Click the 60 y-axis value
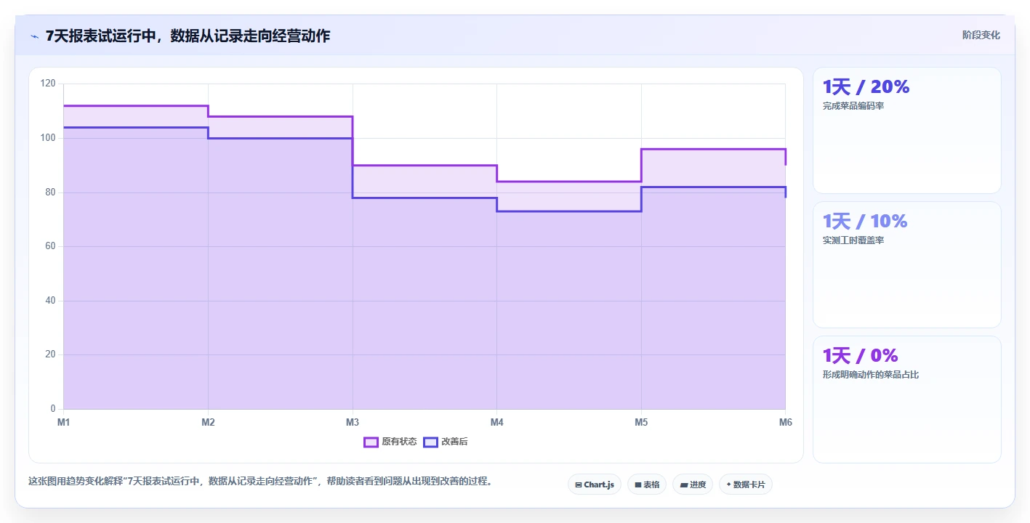Image resolution: width=1030 pixels, height=523 pixels. coord(50,246)
